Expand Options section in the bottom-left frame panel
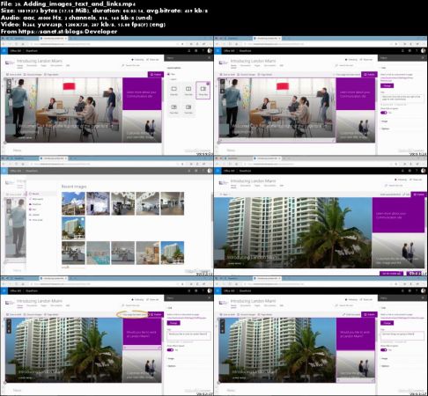 click(x=172, y=366)
